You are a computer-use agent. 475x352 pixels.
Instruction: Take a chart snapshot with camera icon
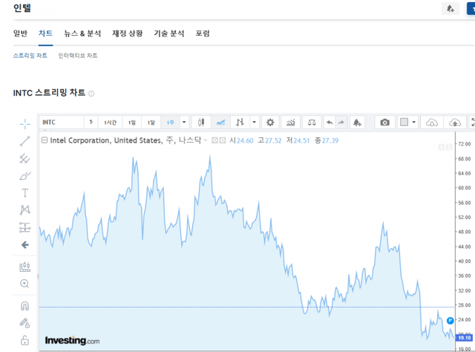(384, 123)
